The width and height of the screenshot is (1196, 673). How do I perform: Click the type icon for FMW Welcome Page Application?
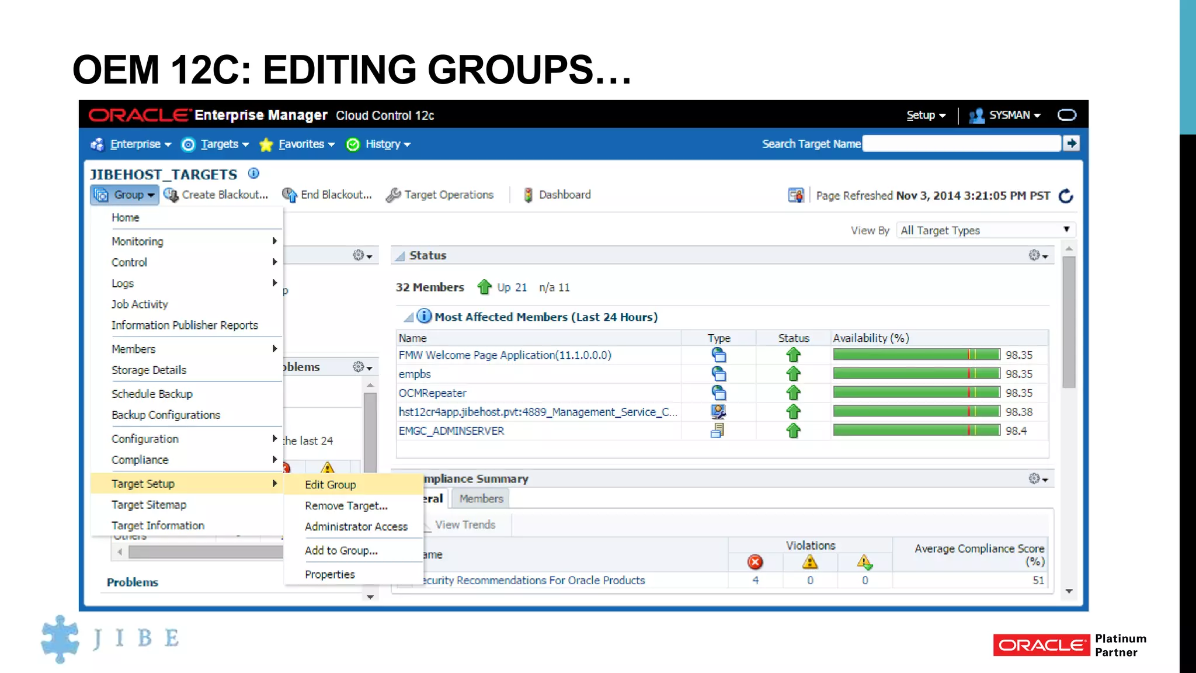(718, 355)
